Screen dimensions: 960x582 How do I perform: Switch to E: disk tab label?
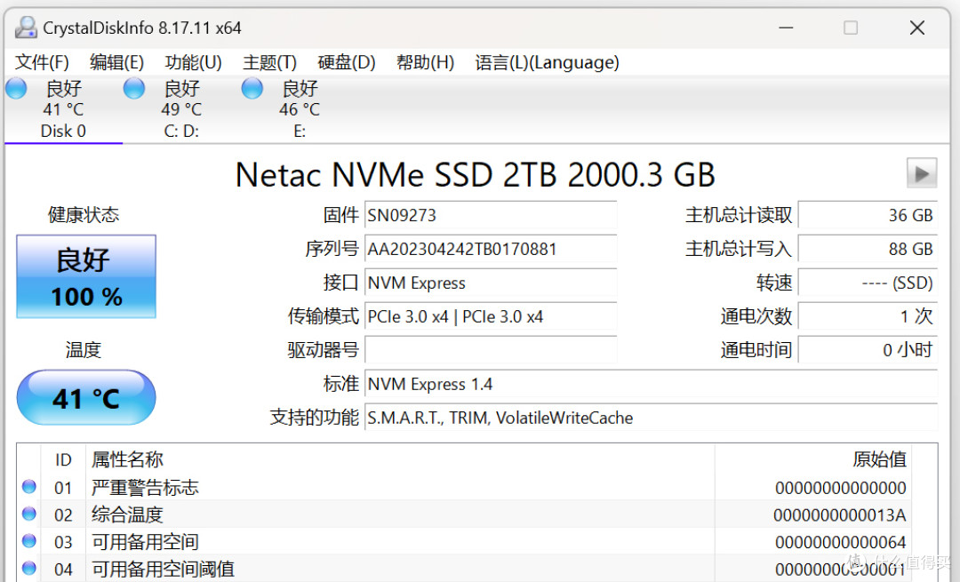point(300,131)
